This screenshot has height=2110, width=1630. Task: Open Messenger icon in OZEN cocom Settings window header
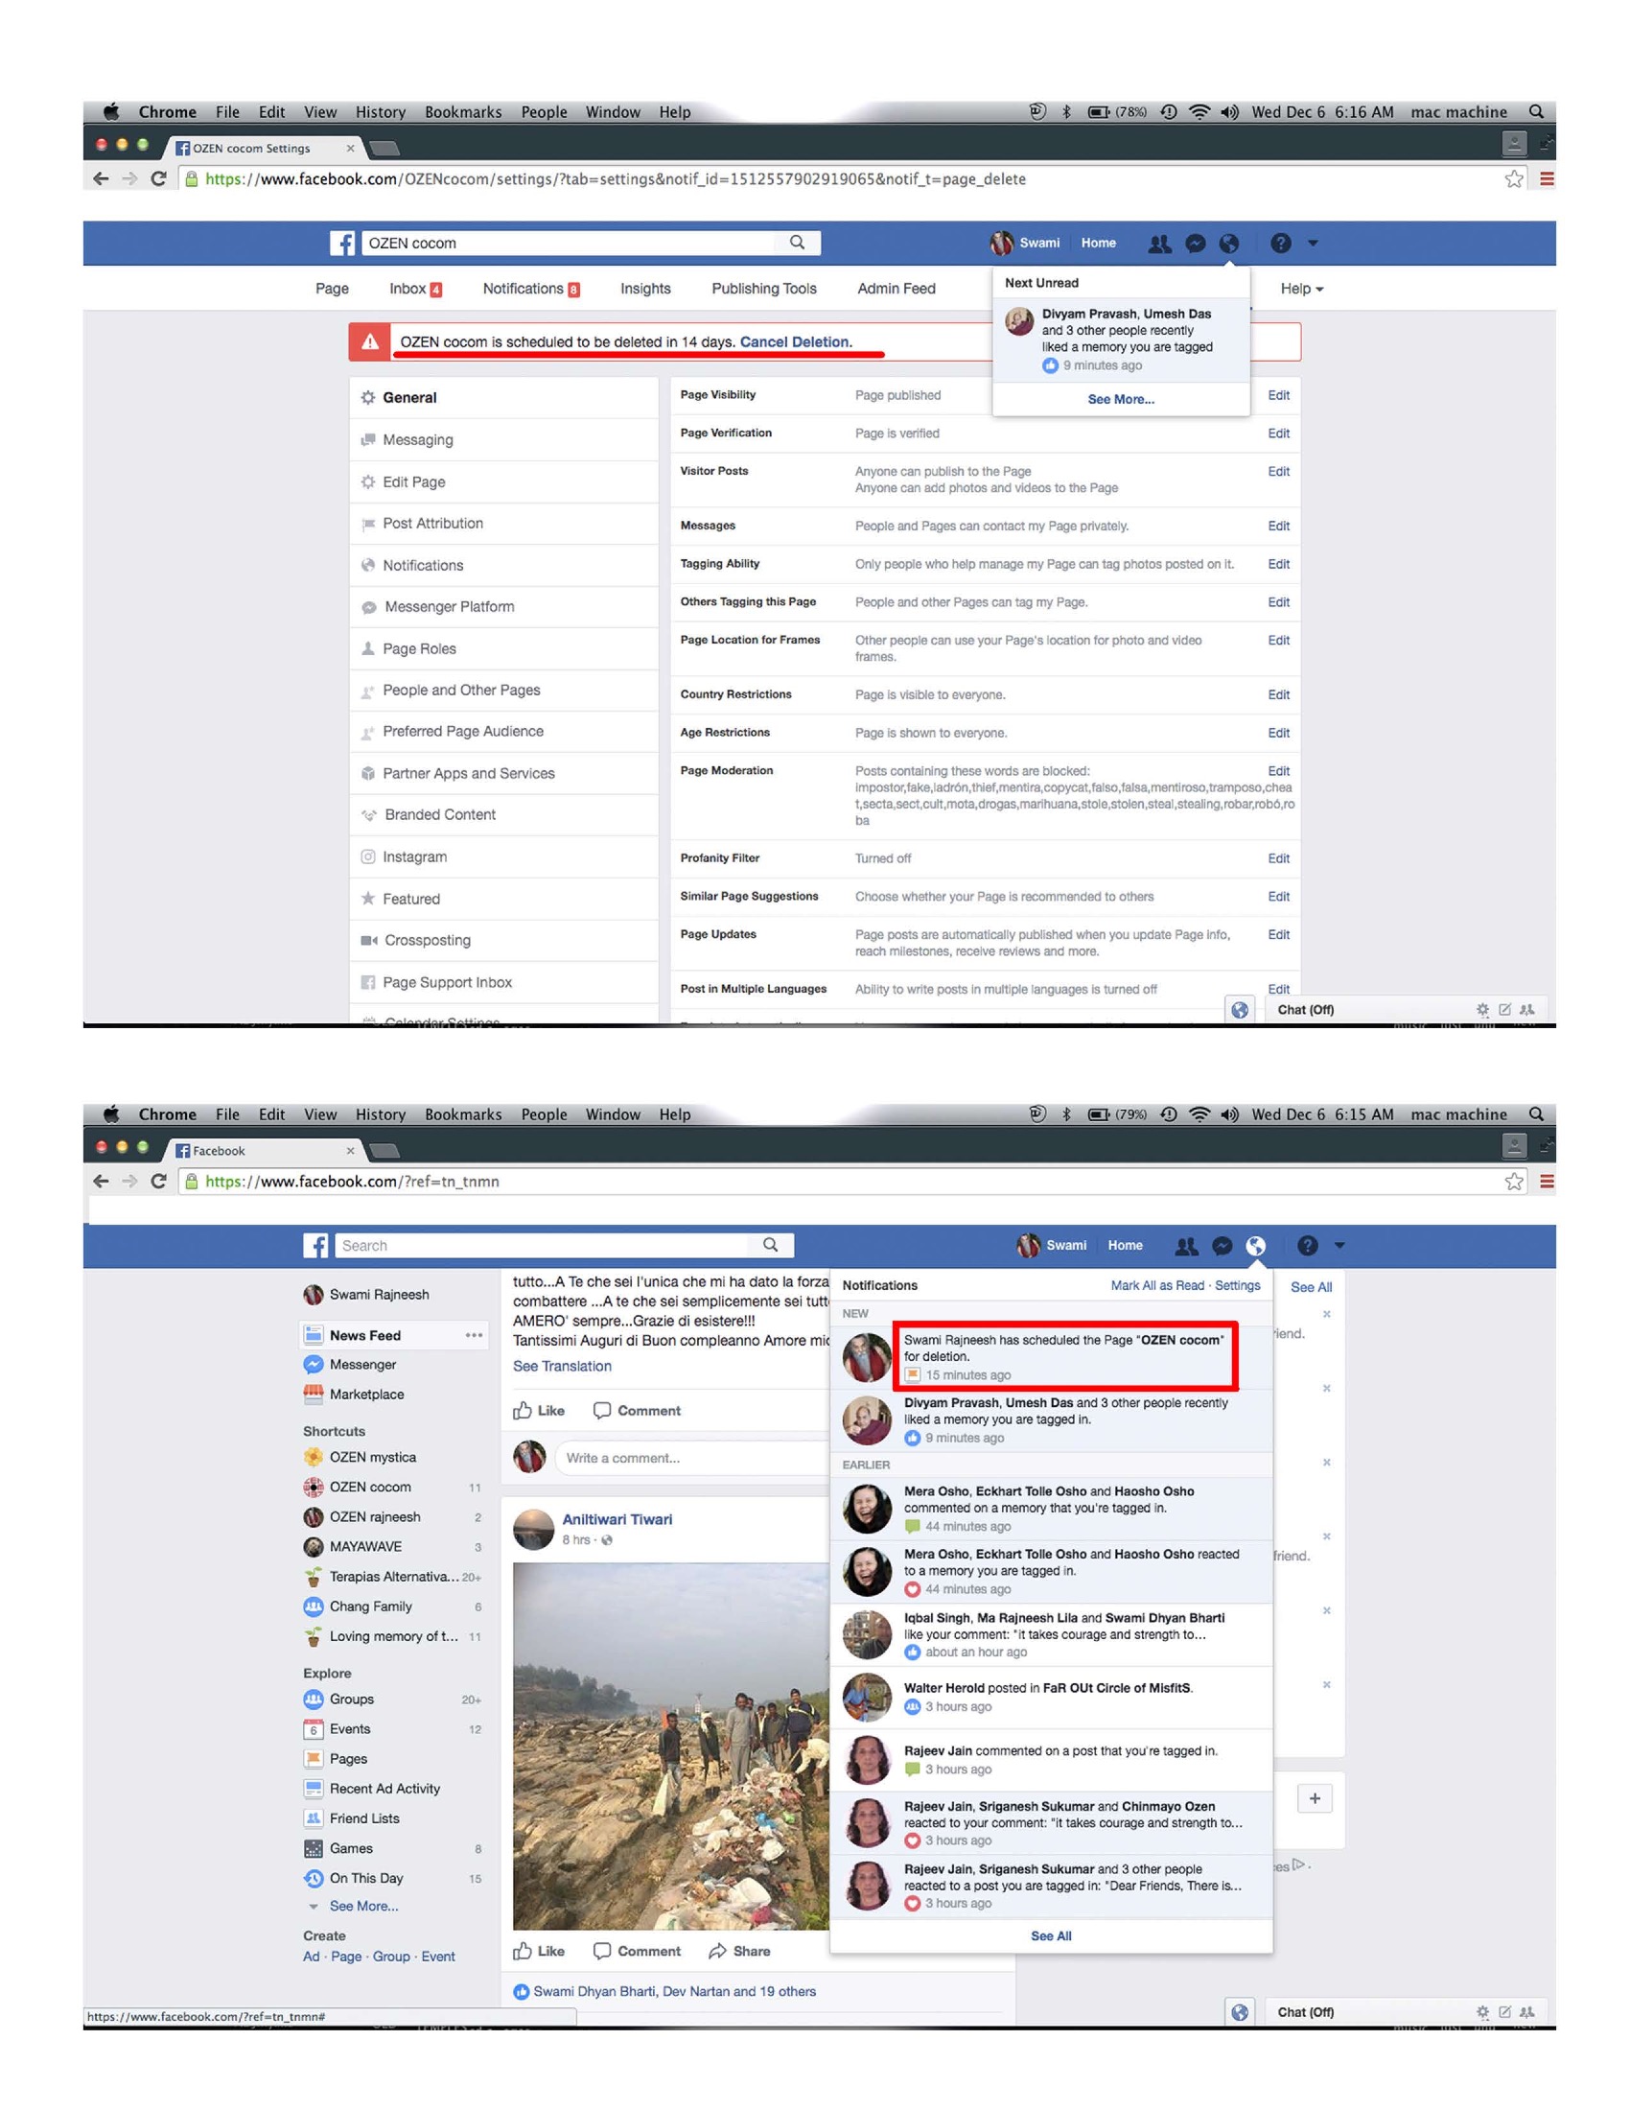click(1196, 244)
